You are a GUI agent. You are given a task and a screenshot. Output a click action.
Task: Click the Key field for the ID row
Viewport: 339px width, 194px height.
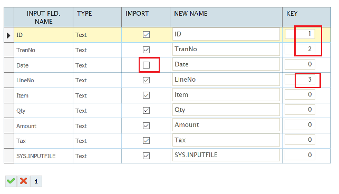tap(299, 34)
